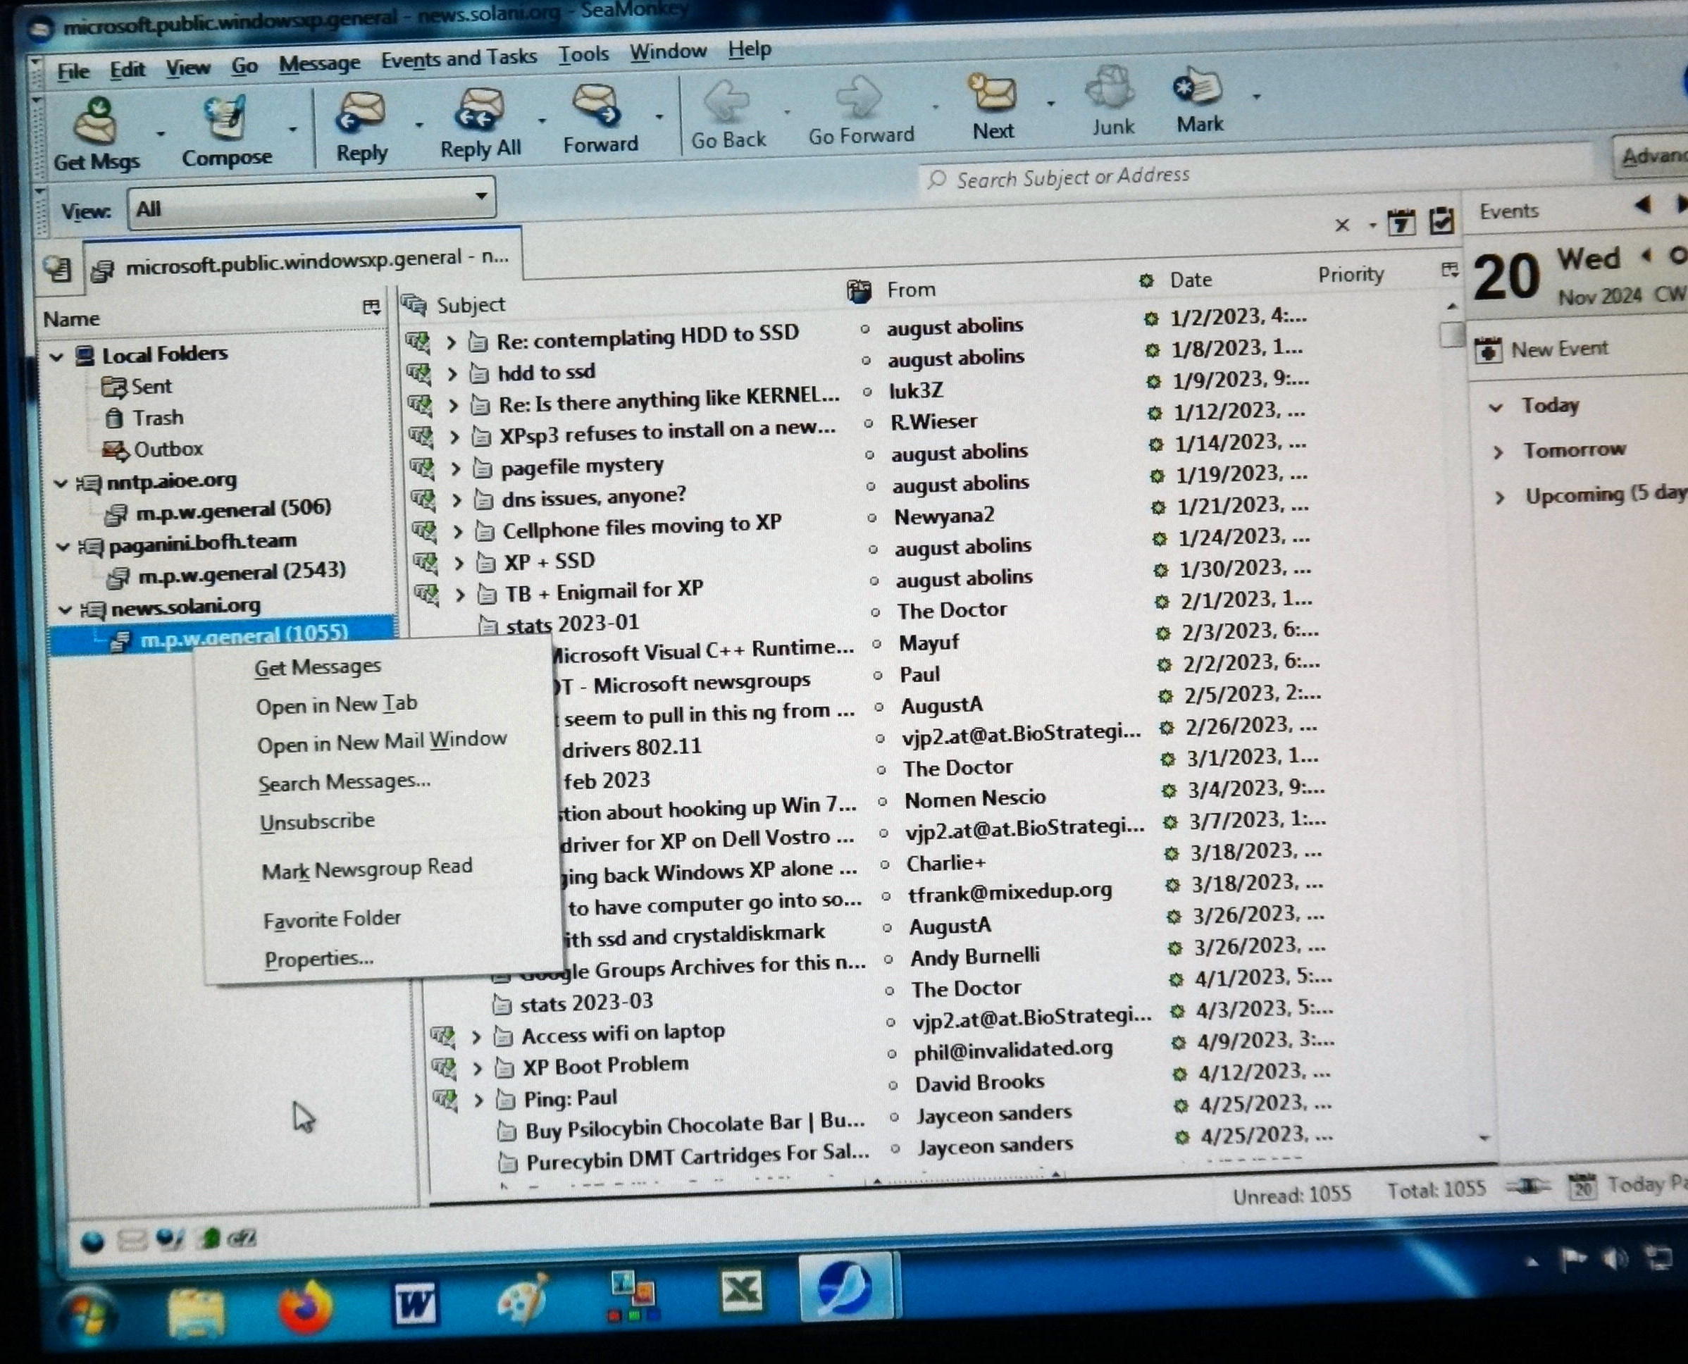Open the calendar day view icon in tab bar
This screenshot has width=1688, height=1364.
point(1401,223)
